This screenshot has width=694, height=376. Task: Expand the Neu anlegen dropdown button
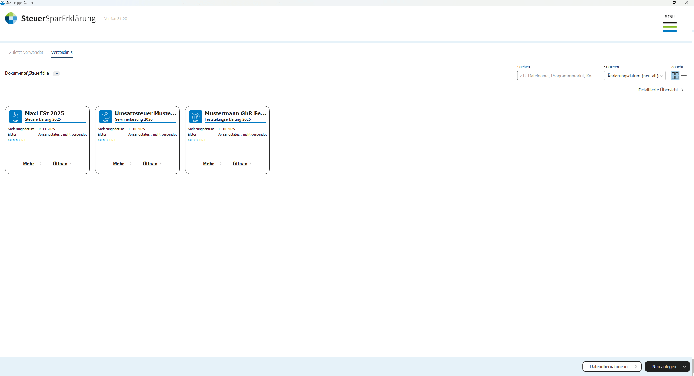[x=667, y=366]
